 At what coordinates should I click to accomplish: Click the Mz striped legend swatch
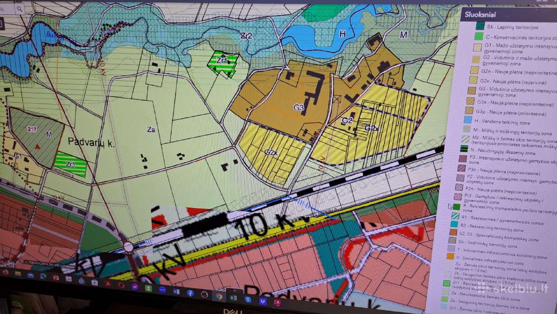[x=465, y=139]
